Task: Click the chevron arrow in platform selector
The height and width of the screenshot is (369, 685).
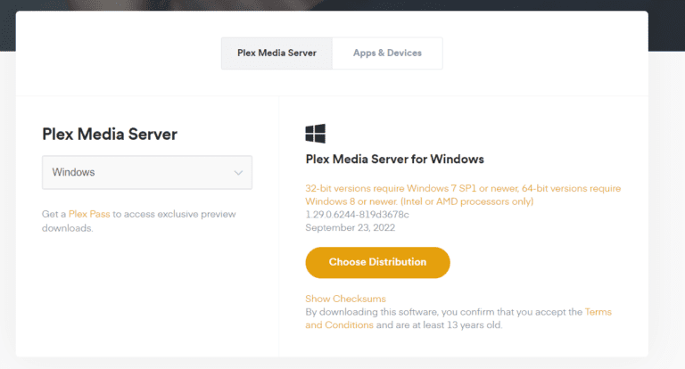Action: click(x=238, y=172)
